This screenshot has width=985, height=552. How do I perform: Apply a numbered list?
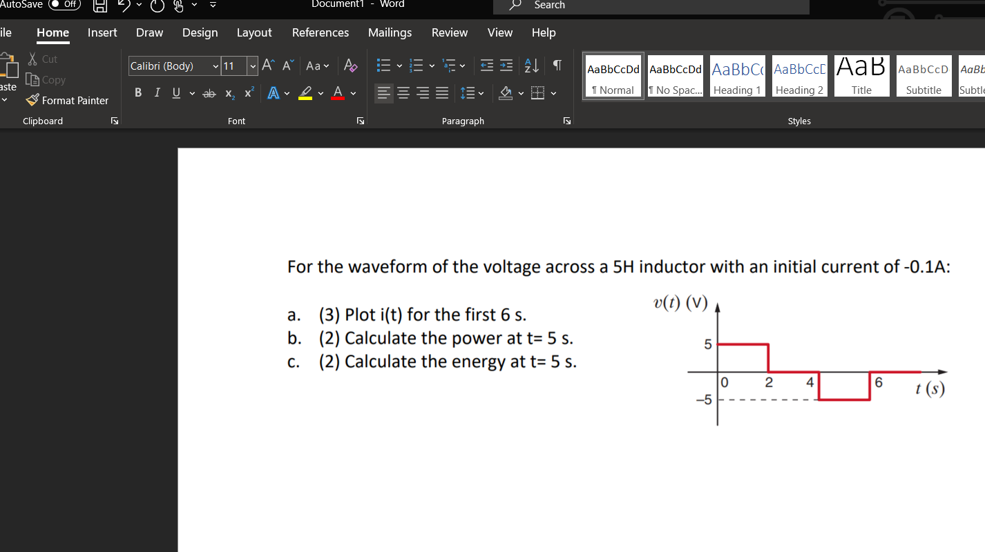(417, 66)
